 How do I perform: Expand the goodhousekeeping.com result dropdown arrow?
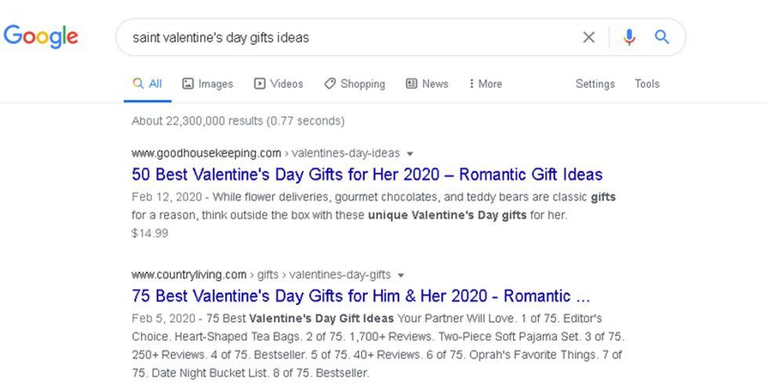[410, 154]
